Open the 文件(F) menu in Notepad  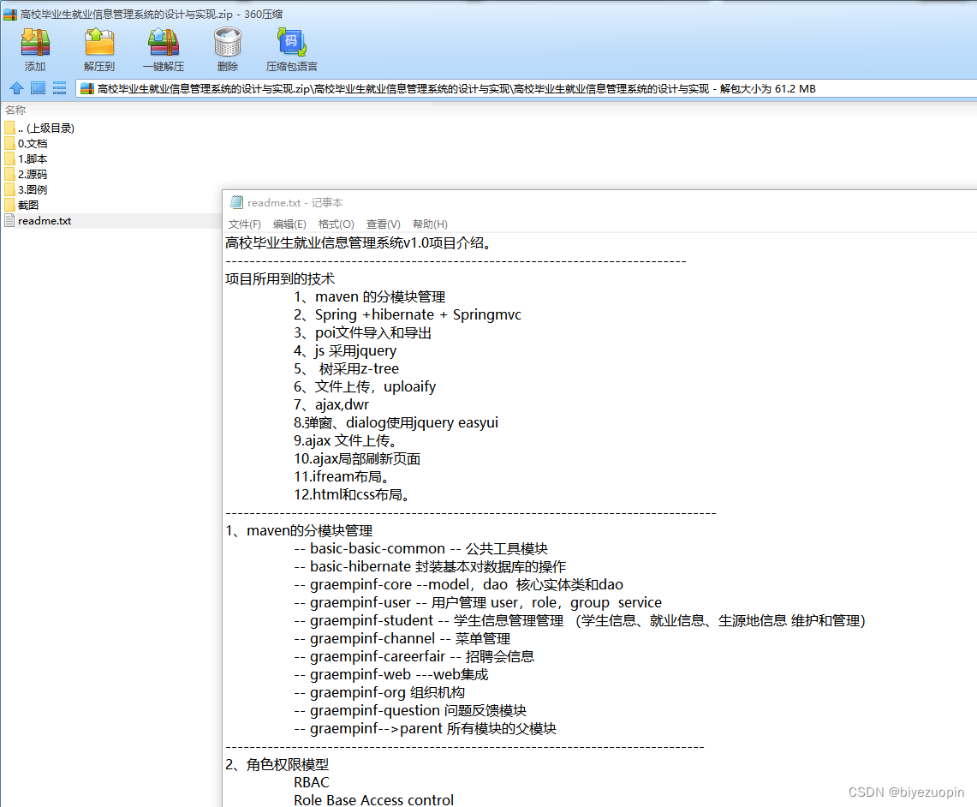coord(244,224)
